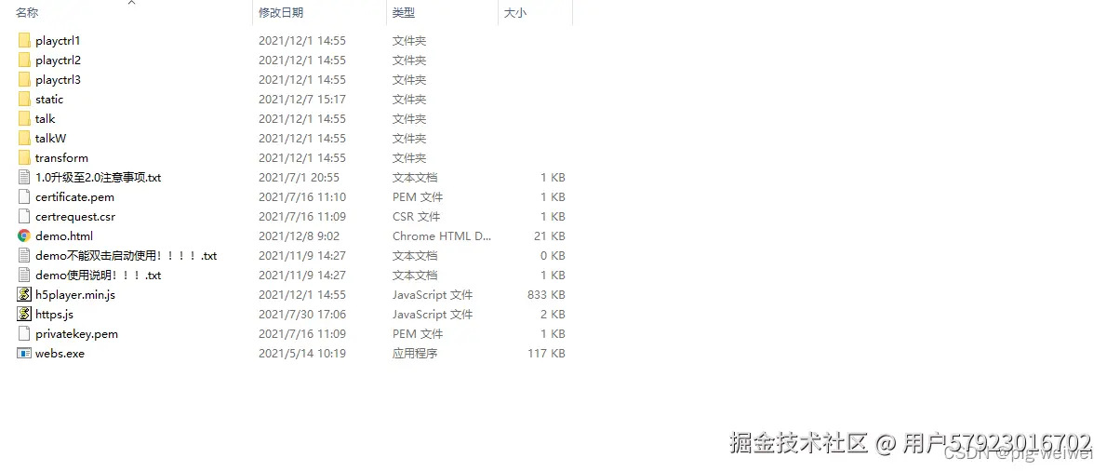Sort by the 类型 column header
This screenshot has width=1107, height=471.
tap(404, 13)
